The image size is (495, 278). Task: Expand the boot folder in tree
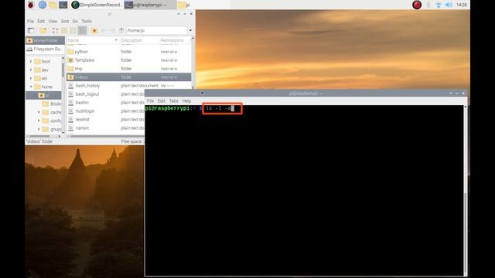[x=31, y=61]
